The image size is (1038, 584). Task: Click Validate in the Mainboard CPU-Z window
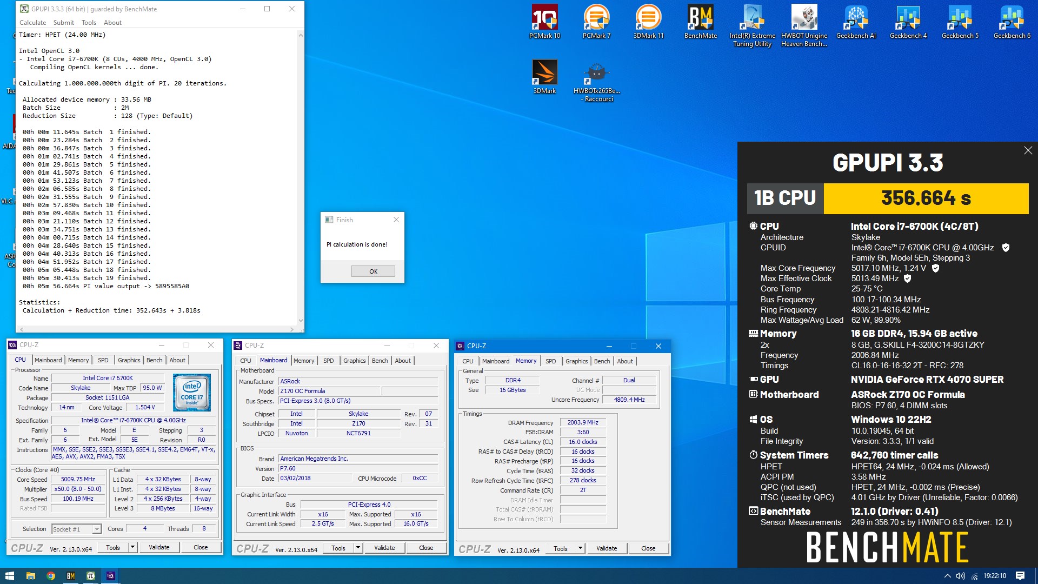click(384, 548)
